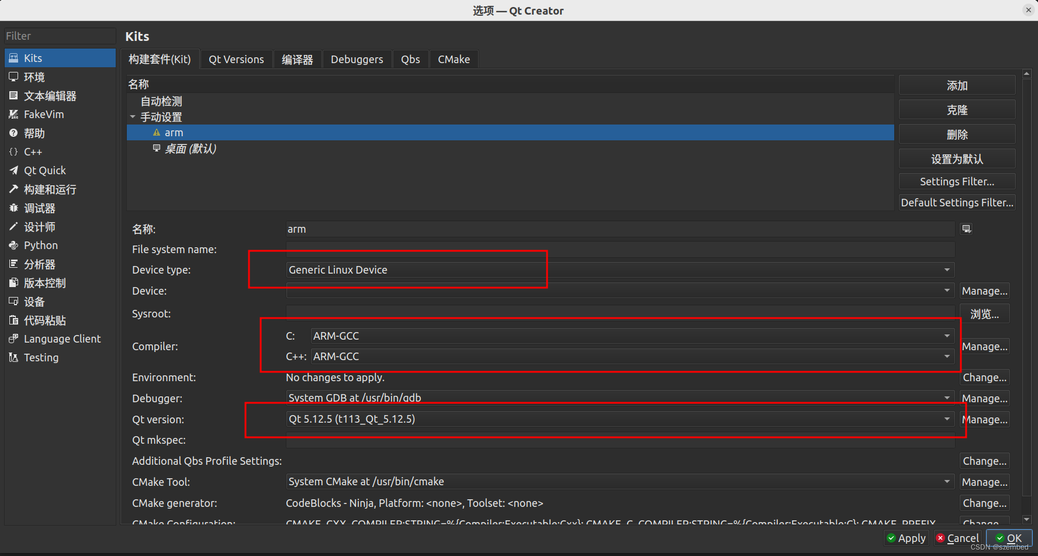Click the 克隆 (Clone) button
Image resolution: width=1038 pixels, height=556 pixels.
[x=957, y=109]
